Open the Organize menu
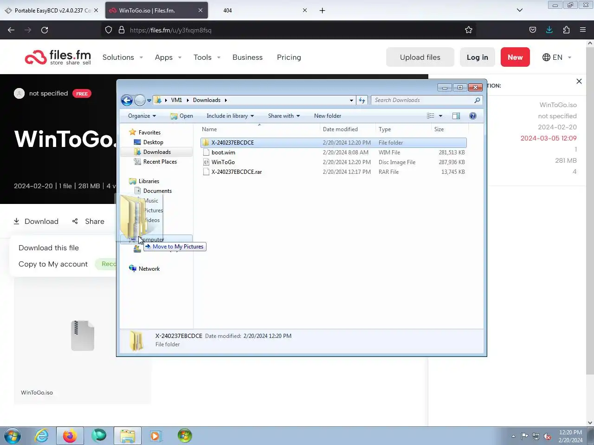Image resolution: width=594 pixels, height=445 pixels. click(x=142, y=116)
